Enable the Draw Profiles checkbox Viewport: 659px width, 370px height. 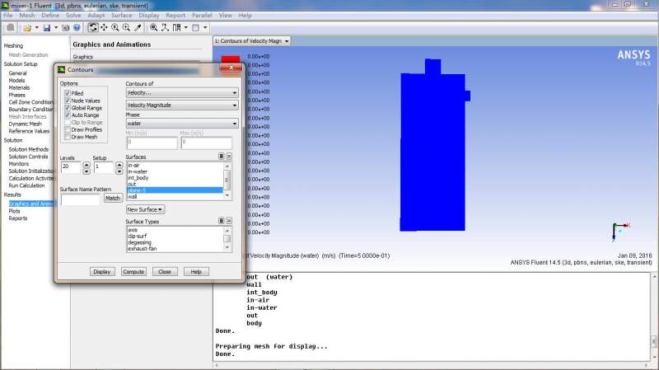tap(68, 129)
